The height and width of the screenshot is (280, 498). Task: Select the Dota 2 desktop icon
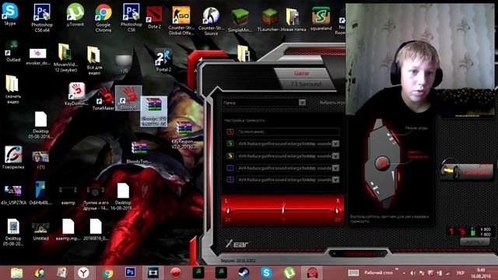(x=154, y=17)
